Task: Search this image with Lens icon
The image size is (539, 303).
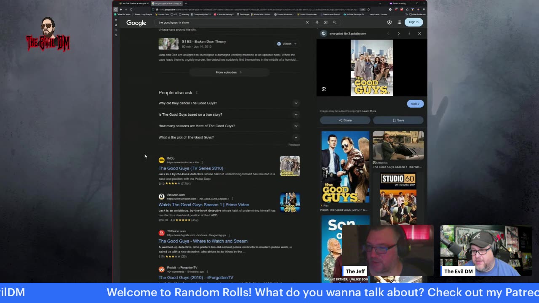Action: click(324, 89)
